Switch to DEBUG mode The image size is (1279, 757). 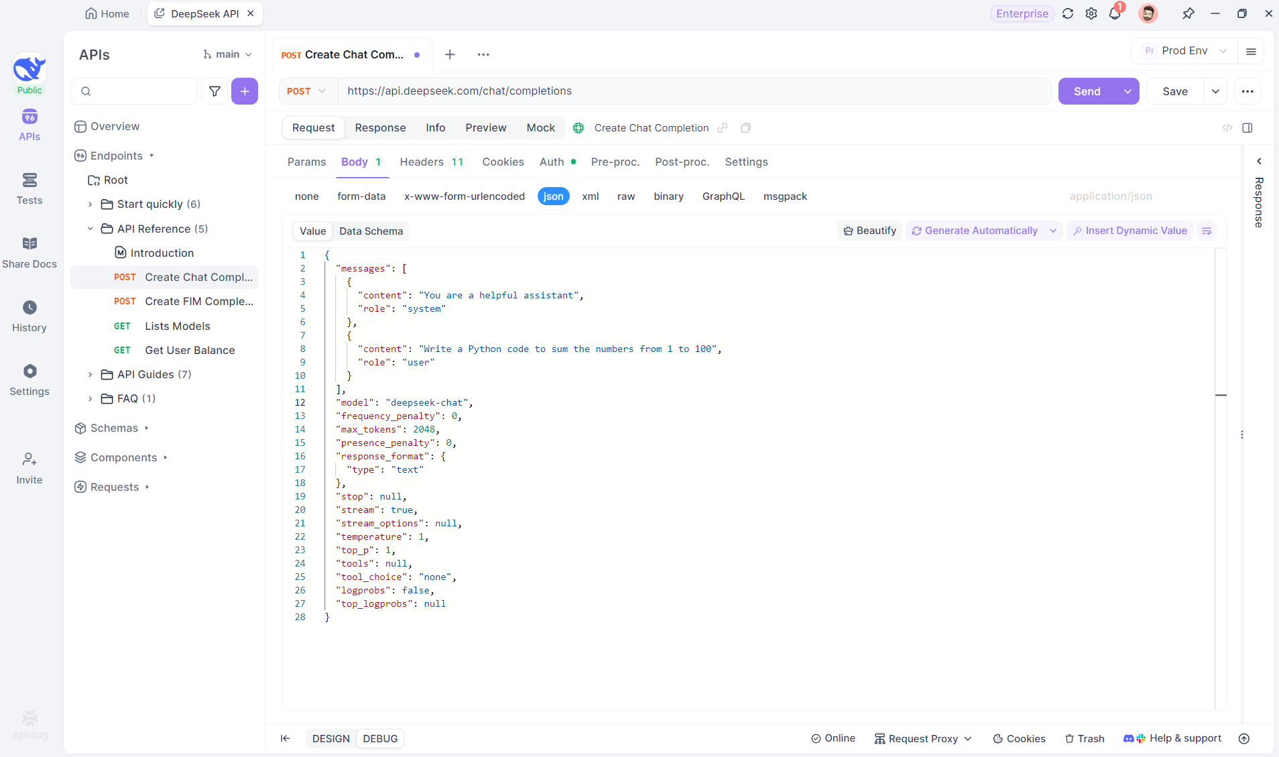380,738
